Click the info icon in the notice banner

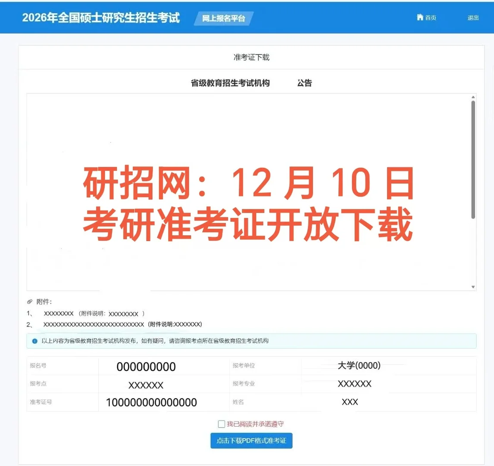click(x=34, y=341)
